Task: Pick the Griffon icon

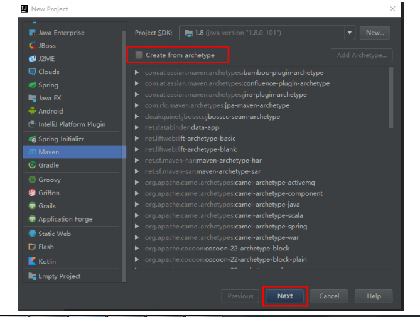Action: coord(32,193)
